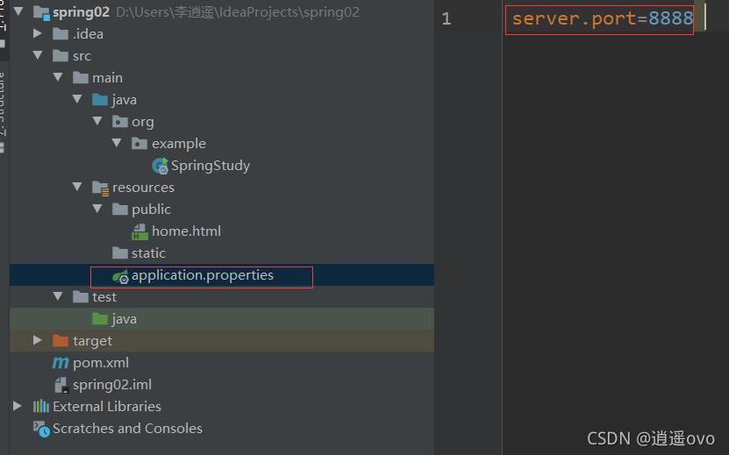Viewport: 729px width, 455px height.
Task: Click the orange target folder icon
Action: (61, 341)
